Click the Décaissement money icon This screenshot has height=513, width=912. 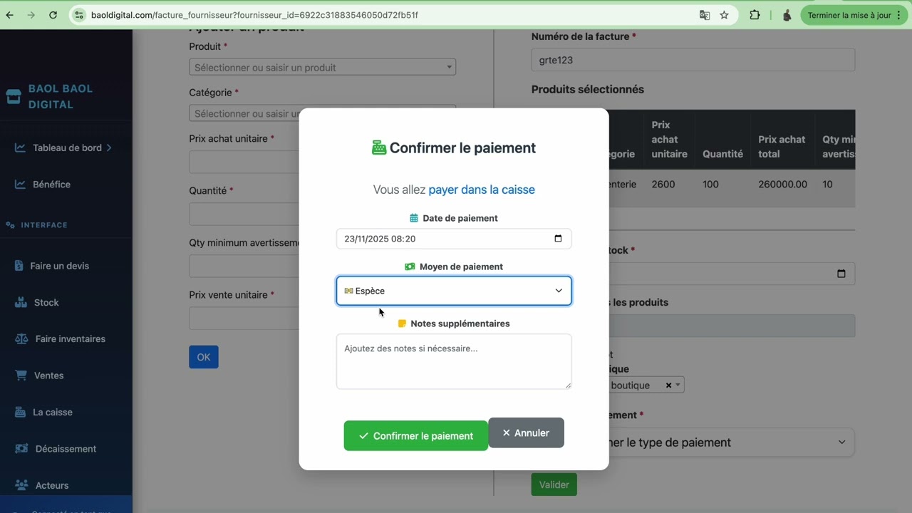pyautogui.click(x=21, y=449)
